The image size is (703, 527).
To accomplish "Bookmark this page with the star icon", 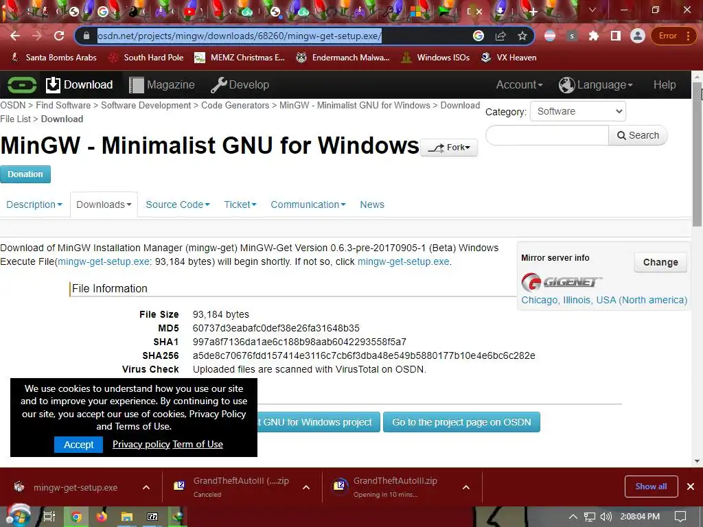I will 522,36.
